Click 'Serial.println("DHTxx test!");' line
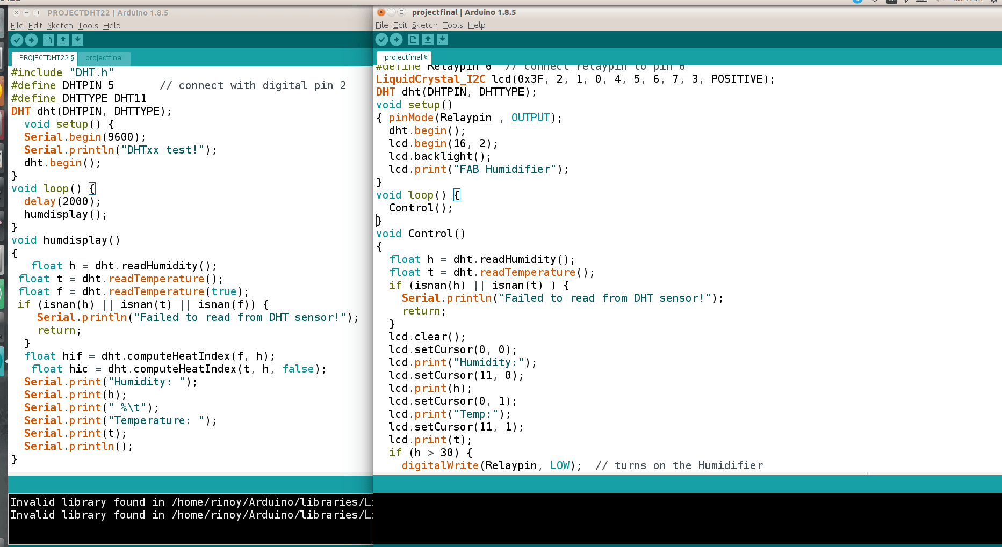This screenshot has height=547, width=1002. pos(120,150)
